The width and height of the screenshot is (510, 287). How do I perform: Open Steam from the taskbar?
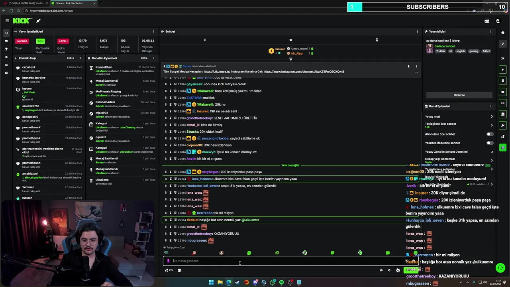pyautogui.click(x=237, y=282)
